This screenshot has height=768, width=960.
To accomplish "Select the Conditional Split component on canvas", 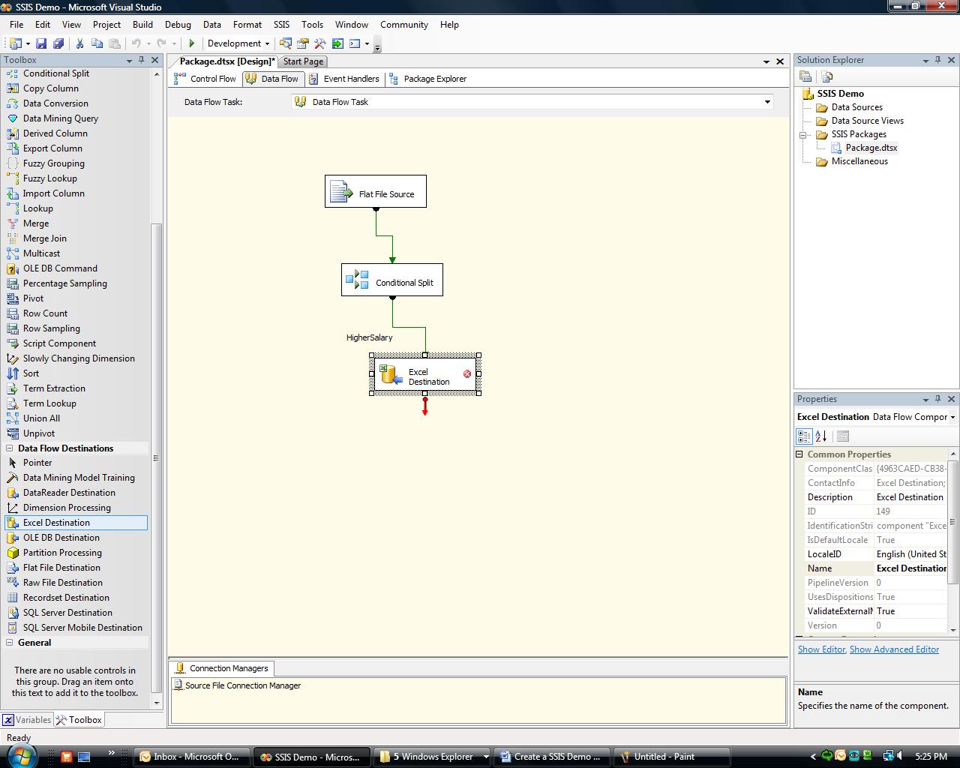I will [x=392, y=280].
